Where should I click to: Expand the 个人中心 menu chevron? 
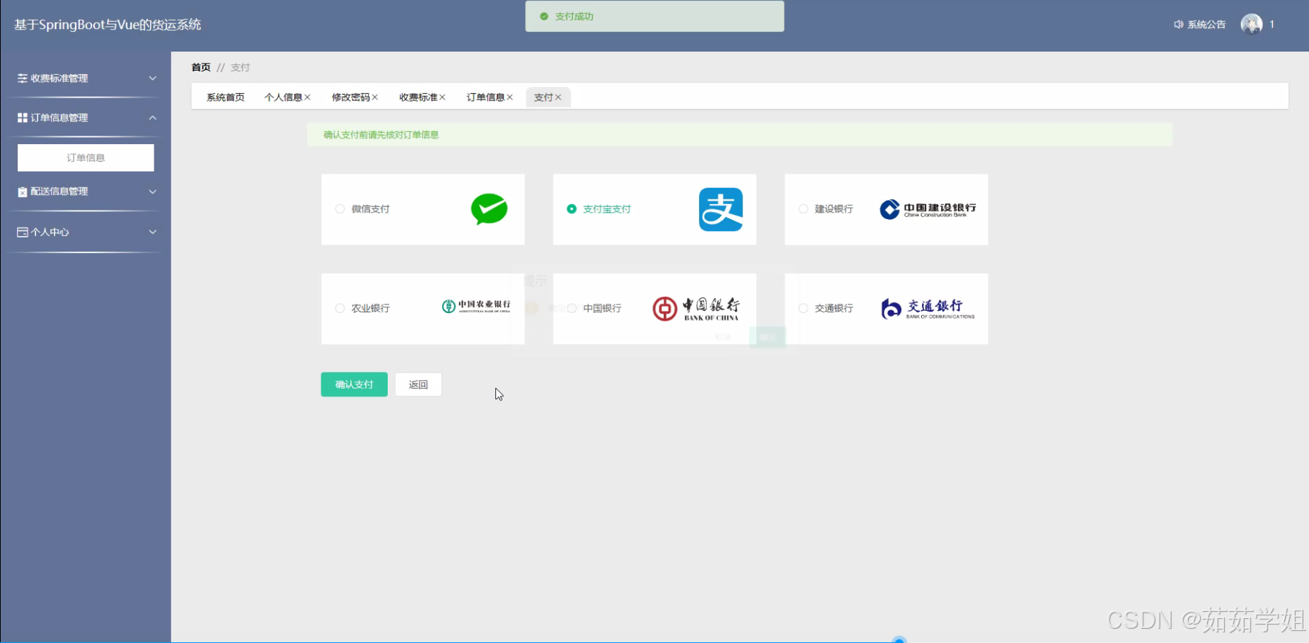pyautogui.click(x=153, y=232)
